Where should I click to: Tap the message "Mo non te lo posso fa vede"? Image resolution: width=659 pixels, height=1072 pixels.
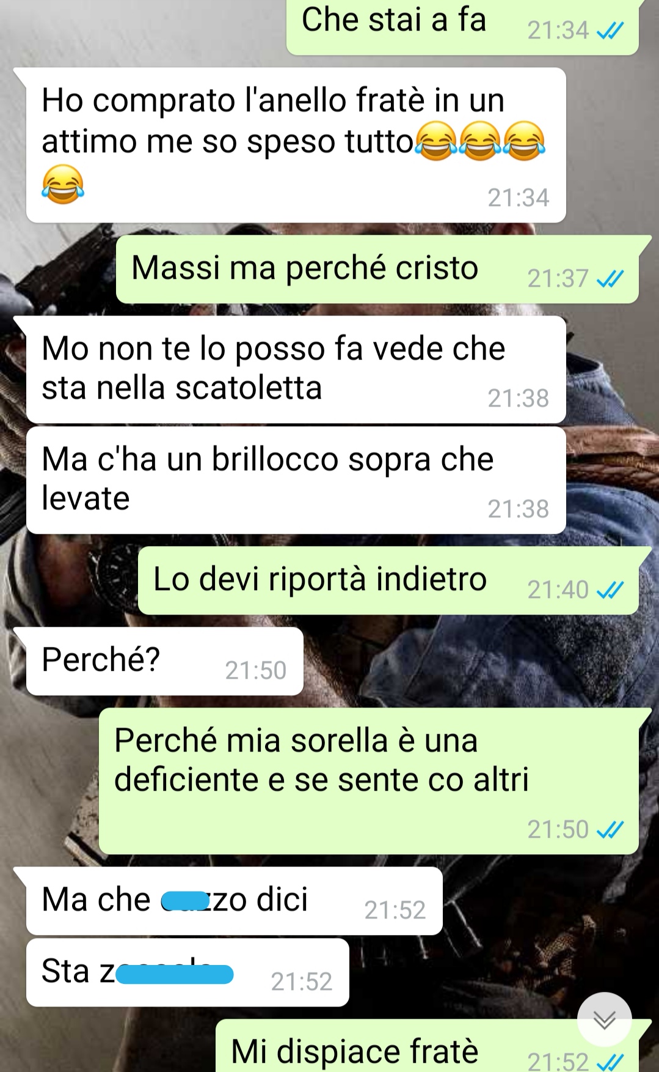[x=296, y=369]
